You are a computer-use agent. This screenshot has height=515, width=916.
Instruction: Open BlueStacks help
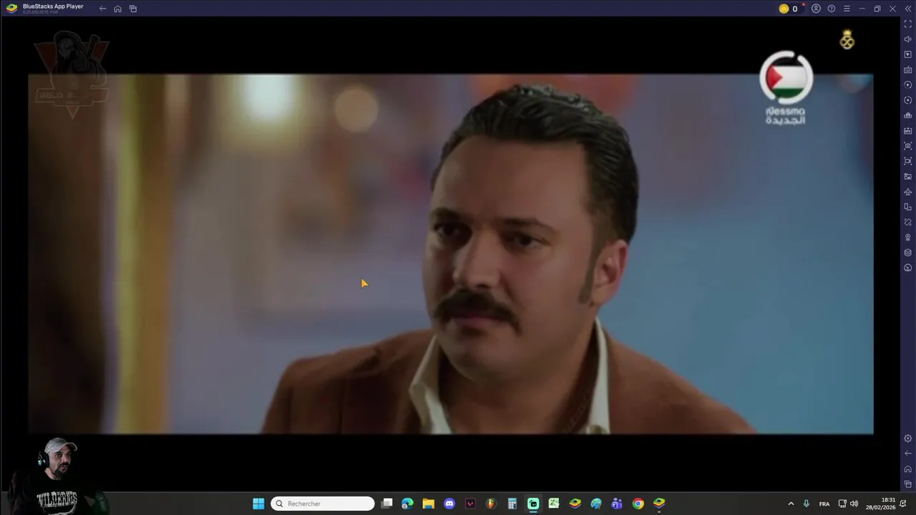tap(831, 9)
